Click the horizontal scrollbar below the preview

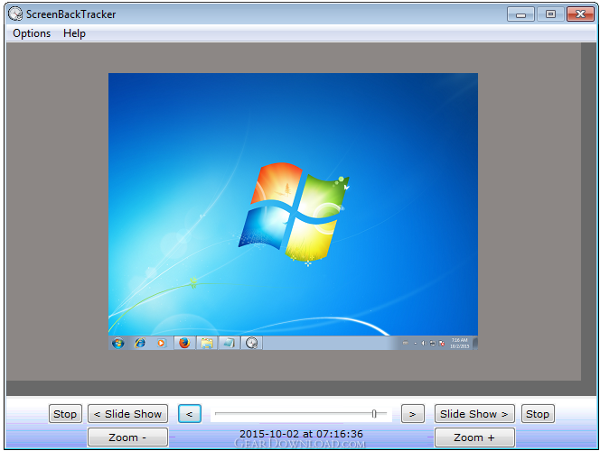[294, 388]
